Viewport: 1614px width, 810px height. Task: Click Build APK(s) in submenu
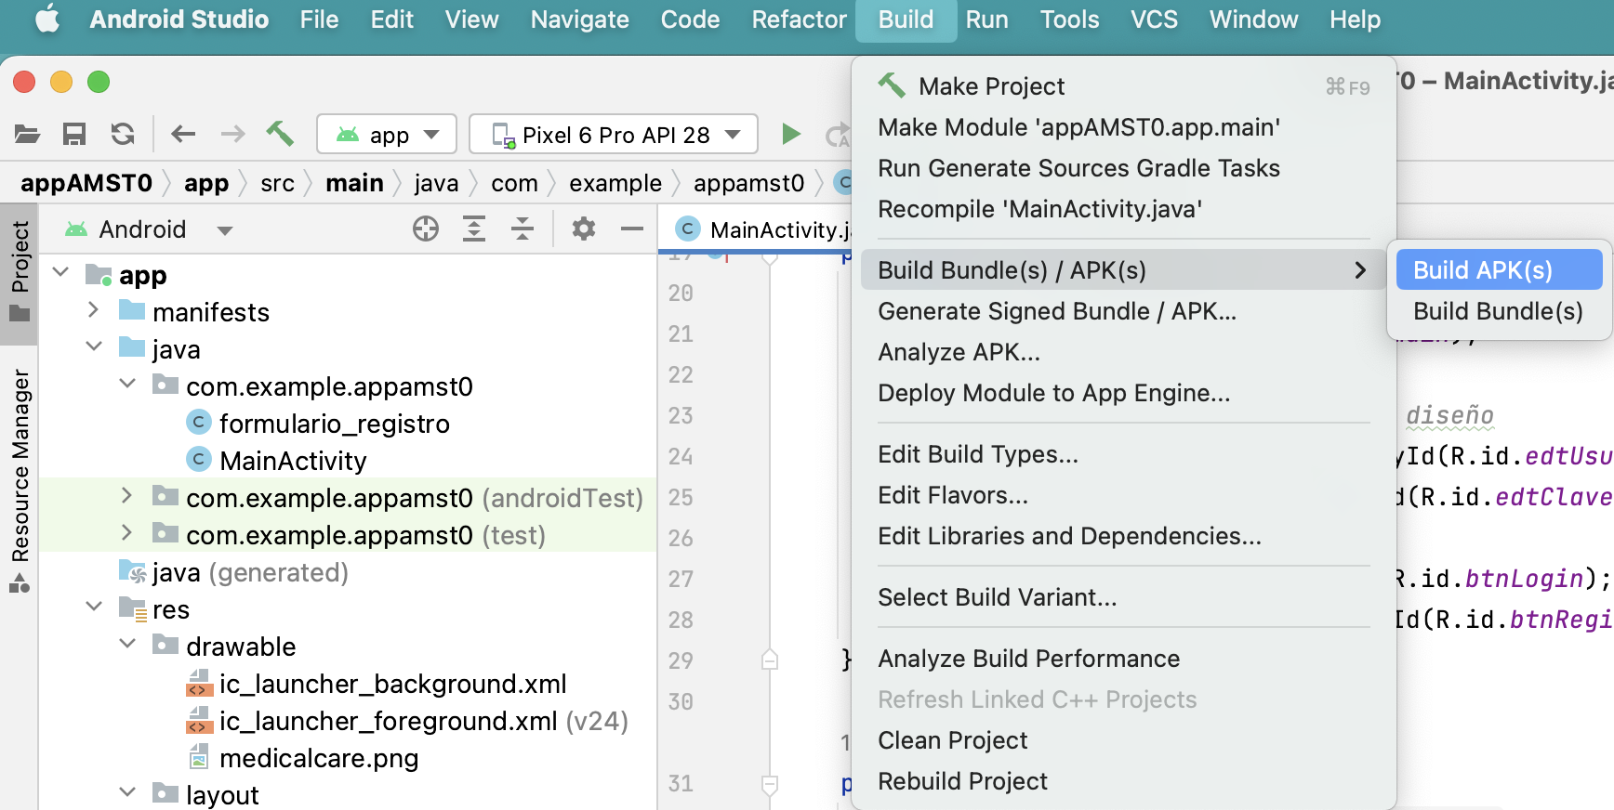pos(1499,270)
